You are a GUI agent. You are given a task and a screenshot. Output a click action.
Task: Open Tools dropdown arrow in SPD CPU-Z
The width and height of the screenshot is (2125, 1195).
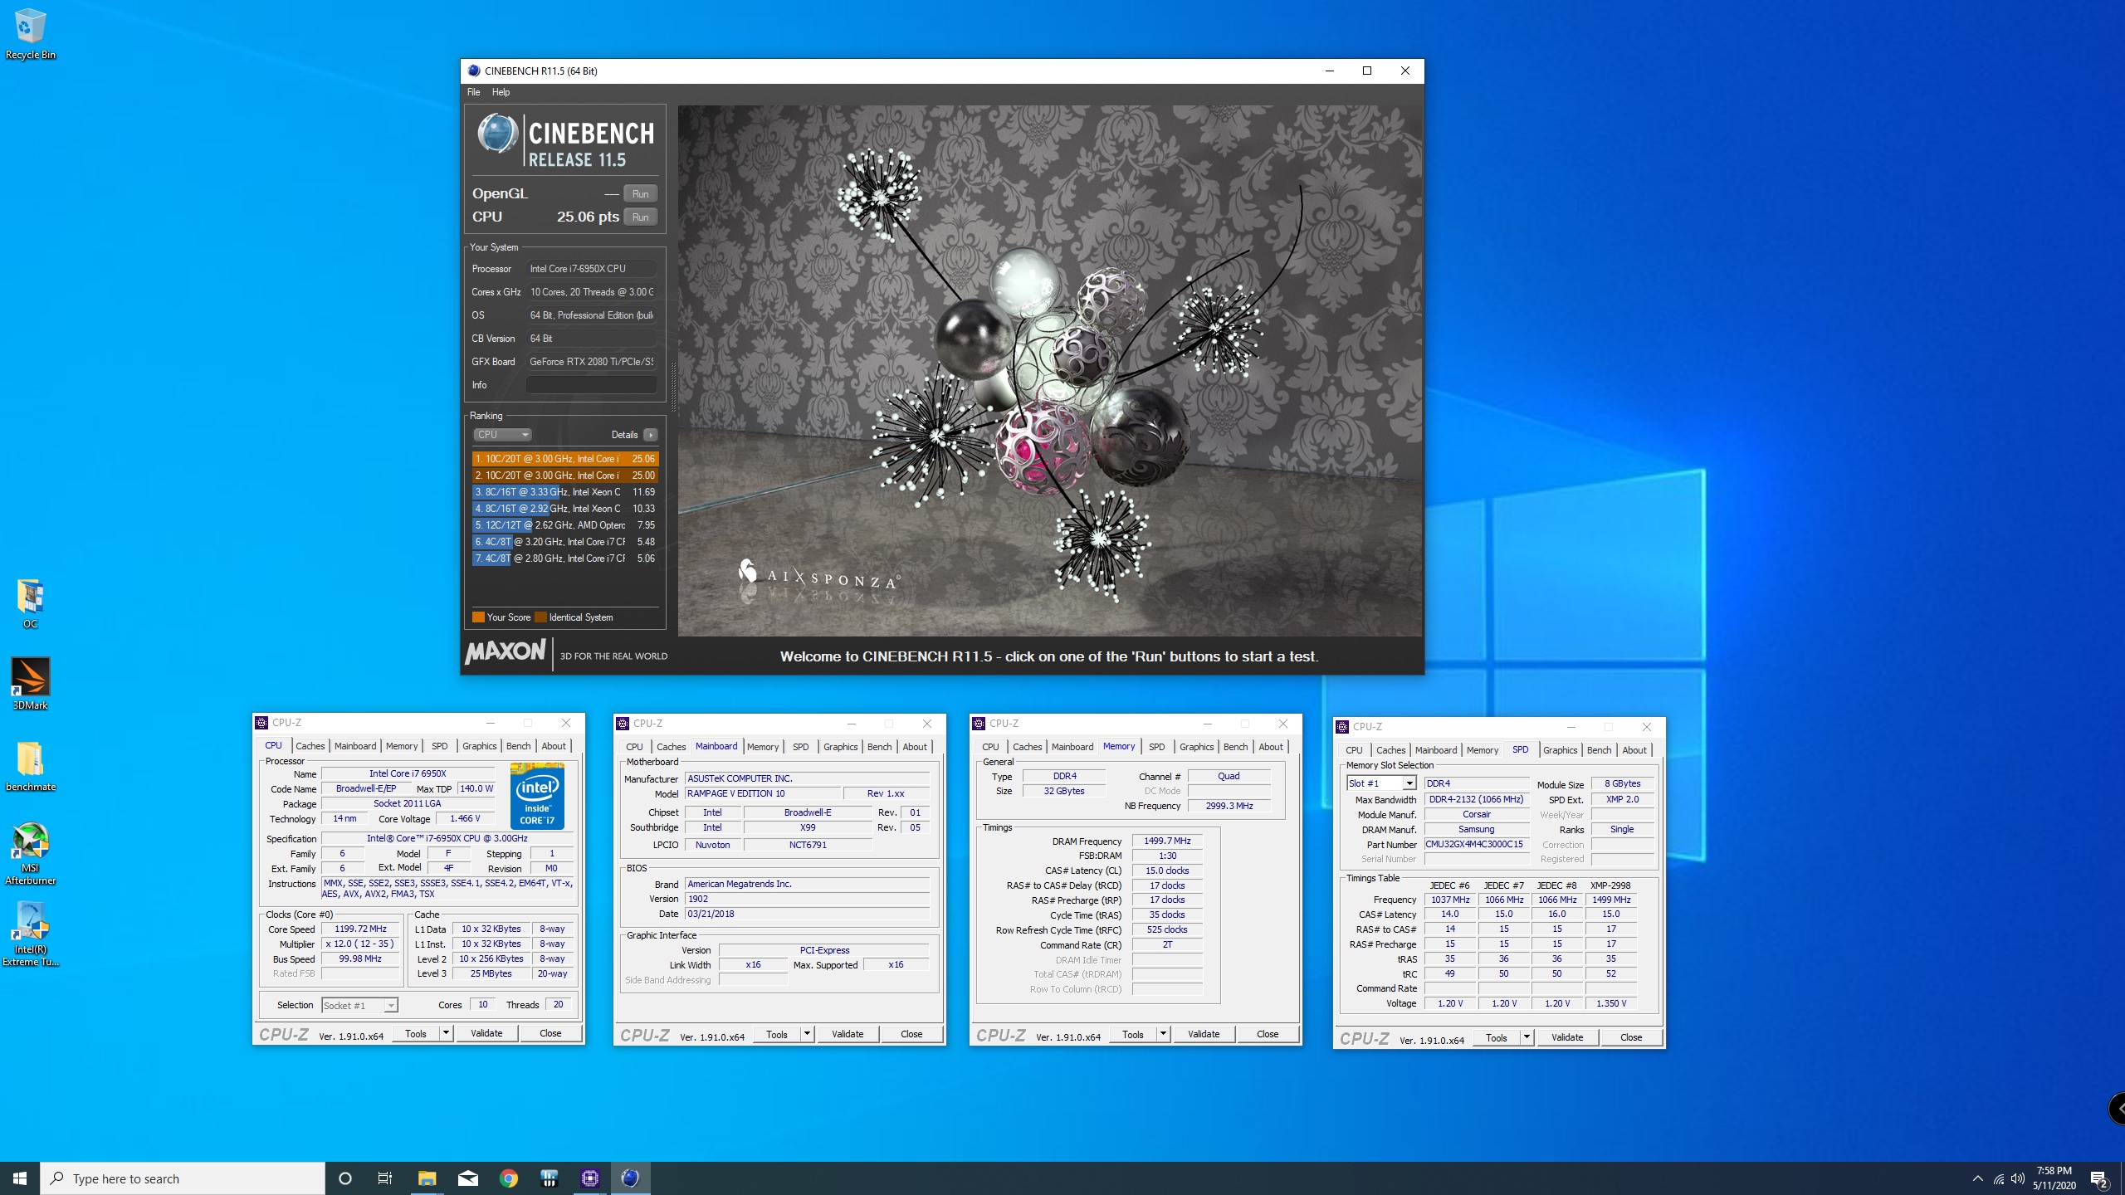1527,1037
